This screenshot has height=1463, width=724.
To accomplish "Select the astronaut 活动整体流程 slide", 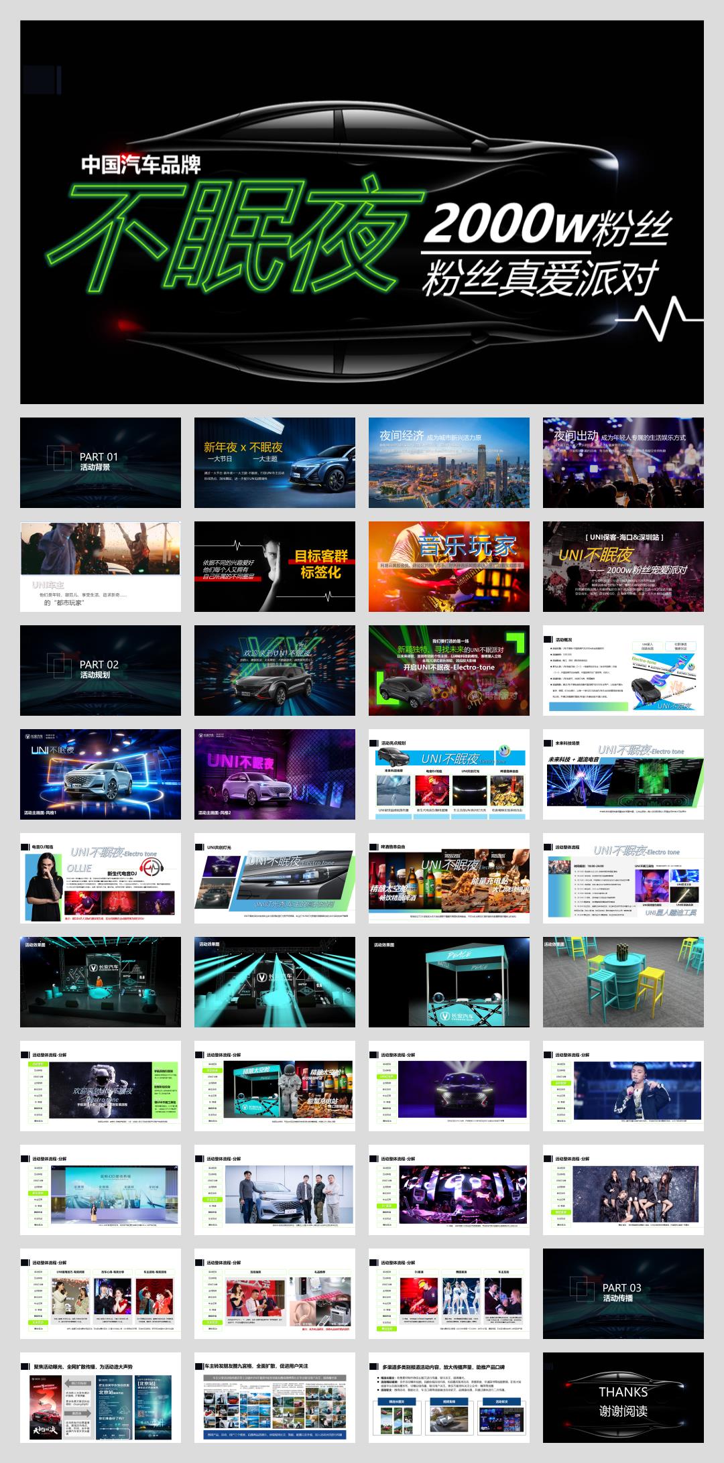I will coord(101,1086).
